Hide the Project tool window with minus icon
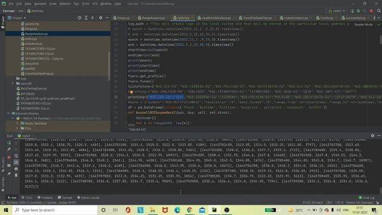This screenshot has width=382, height=215. point(107,18)
